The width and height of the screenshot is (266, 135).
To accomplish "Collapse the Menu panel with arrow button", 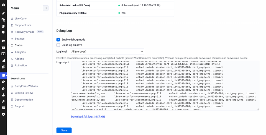I will point(45,8).
